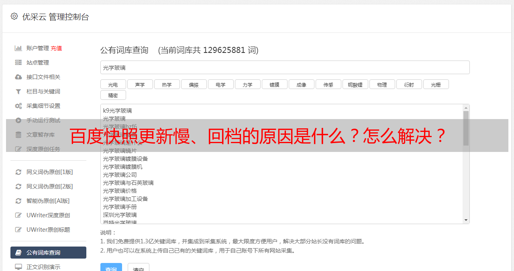Click the 光学玻璃与石英玻璃 result line
The height and width of the screenshot is (271, 514).
[128, 183]
